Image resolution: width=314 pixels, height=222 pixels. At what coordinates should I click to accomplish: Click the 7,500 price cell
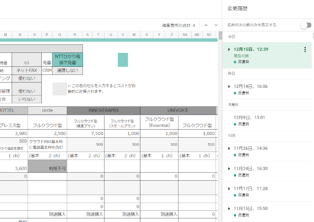pyautogui.click(x=86, y=133)
